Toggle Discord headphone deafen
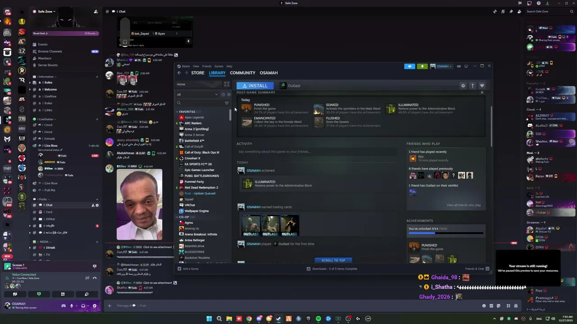 pos(83,306)
